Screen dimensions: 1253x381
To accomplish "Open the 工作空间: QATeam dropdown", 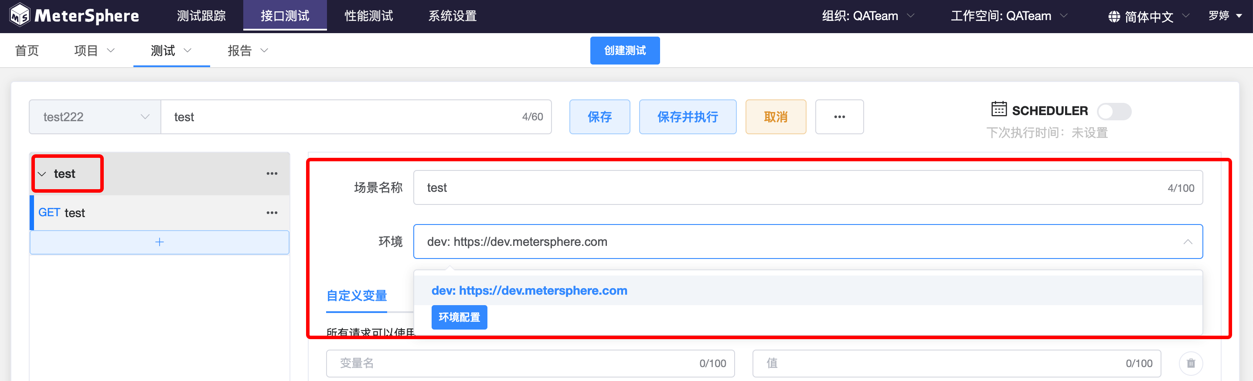I will pos(1009,16).
